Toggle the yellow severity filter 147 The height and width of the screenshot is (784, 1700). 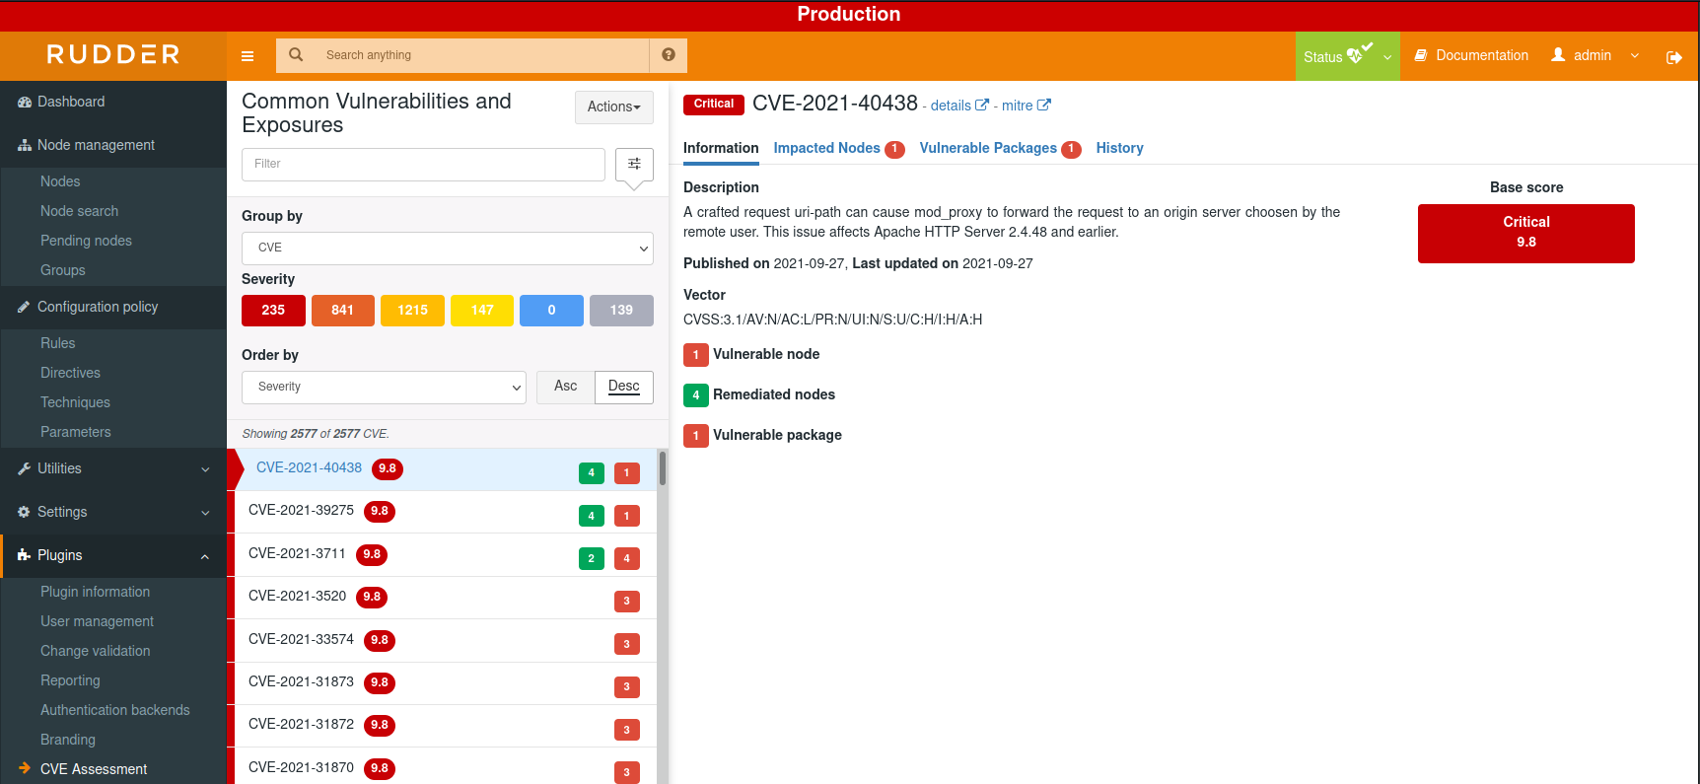point(482,310)
